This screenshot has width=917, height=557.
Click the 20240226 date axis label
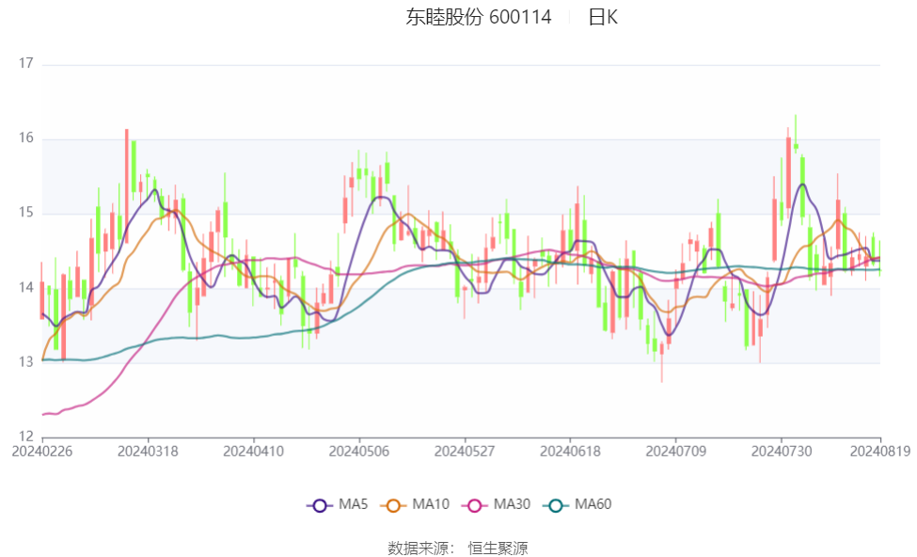pos(42,452)
